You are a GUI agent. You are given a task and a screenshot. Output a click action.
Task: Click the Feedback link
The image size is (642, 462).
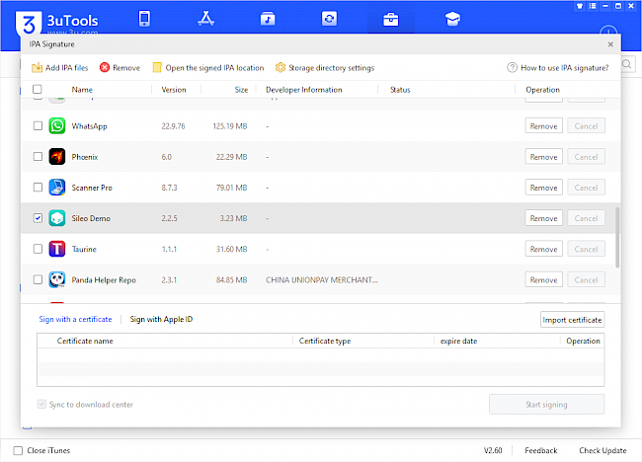pos(541,450)
